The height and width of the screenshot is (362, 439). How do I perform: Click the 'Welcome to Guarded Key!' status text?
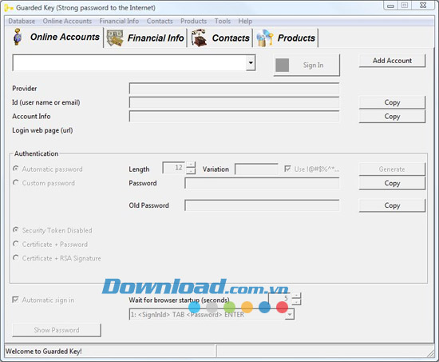tap(44, 351)
